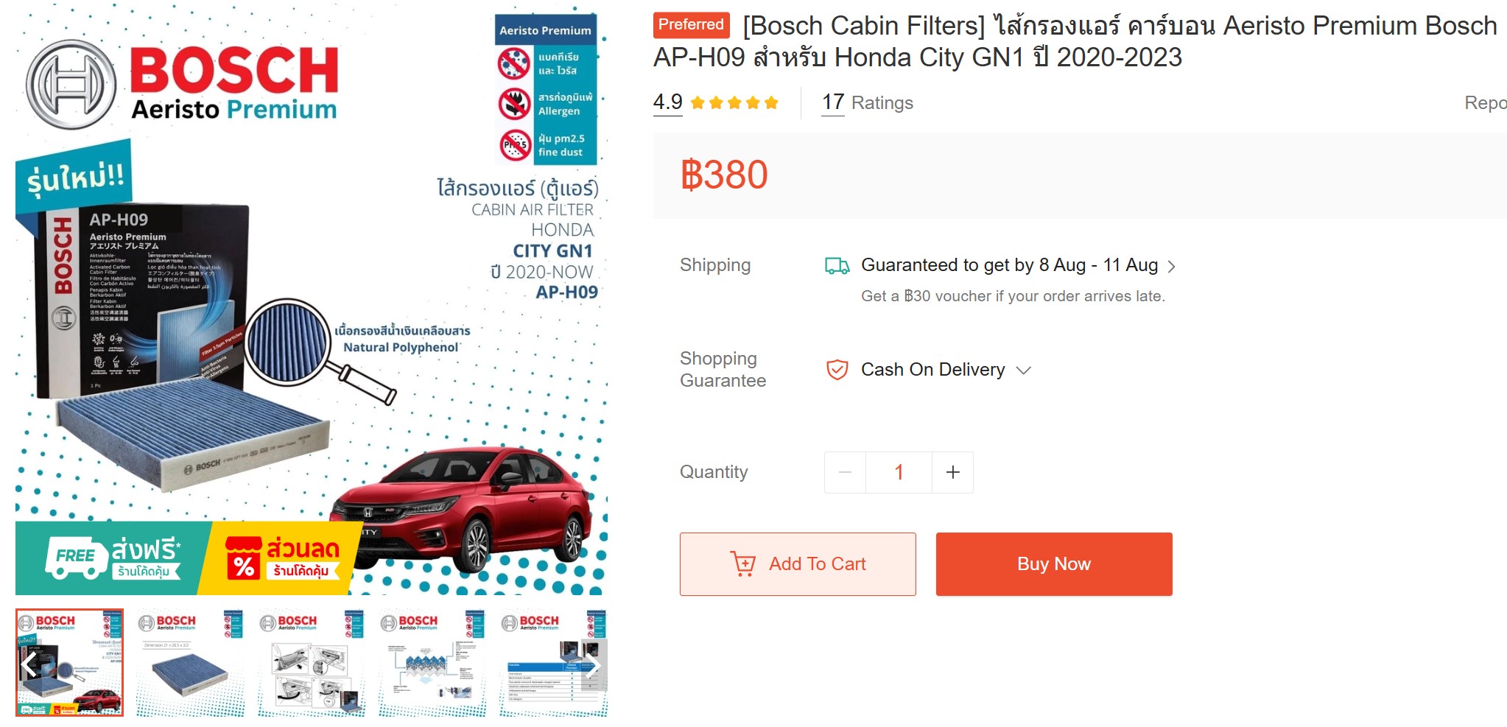Click the minus icon to decrease quantity
The image size is (1507, 727).
click(845, 472)
